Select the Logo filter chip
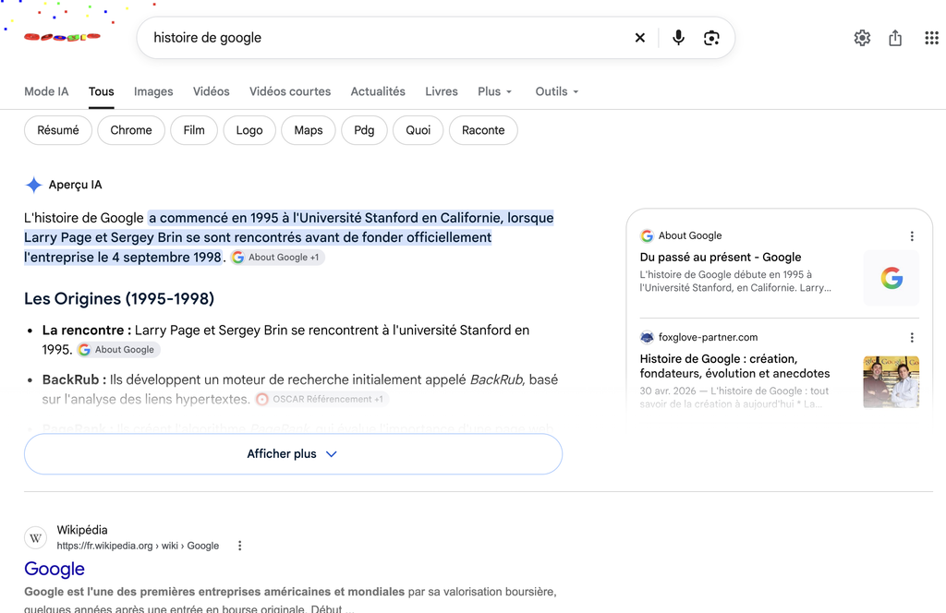Screen dimensions: 946x613 pyautogui.click(x=249, y=130)
